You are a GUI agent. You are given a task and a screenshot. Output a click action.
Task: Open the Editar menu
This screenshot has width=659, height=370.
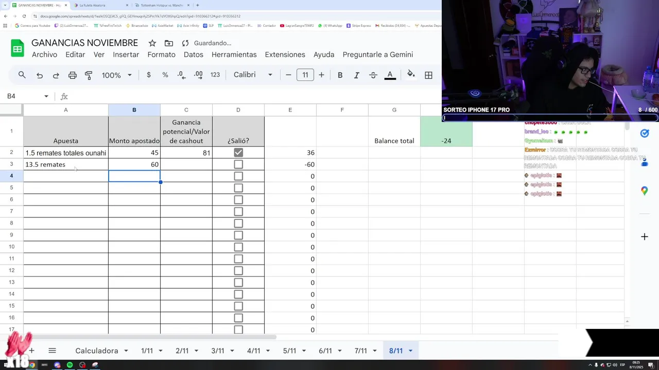(x=75, y=54)
